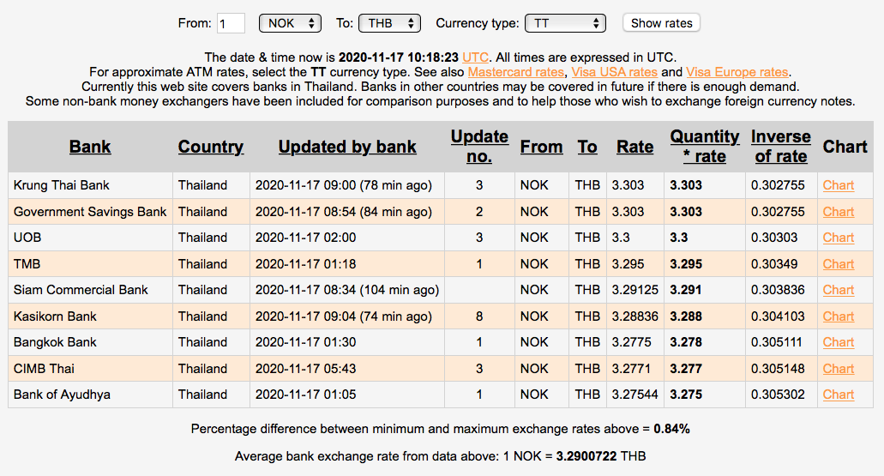Click the From amount input field
Viewport: 884px width, 476px height.
pyautogui.click(x=232, y=23)
